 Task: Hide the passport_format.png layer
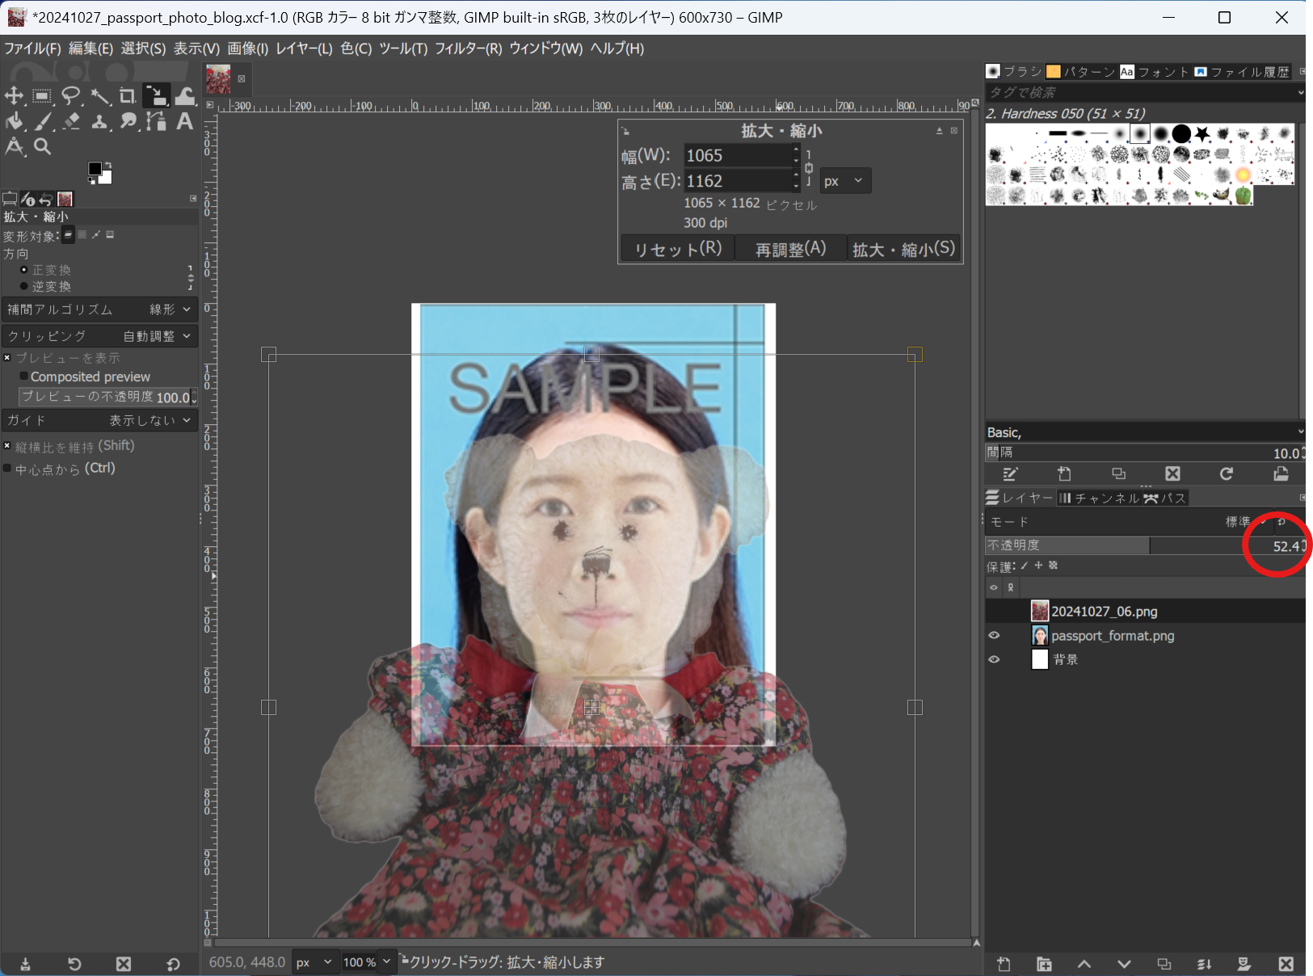tap(994, 636)
